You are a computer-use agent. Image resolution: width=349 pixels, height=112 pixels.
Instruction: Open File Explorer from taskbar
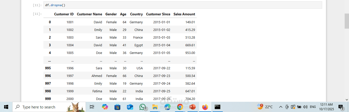click(155, 107)
